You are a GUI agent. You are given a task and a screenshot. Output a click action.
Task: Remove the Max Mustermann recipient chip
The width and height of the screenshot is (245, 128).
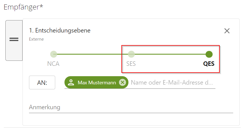122,82
